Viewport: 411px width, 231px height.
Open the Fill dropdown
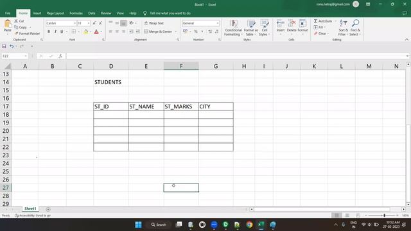pos(319,27)
